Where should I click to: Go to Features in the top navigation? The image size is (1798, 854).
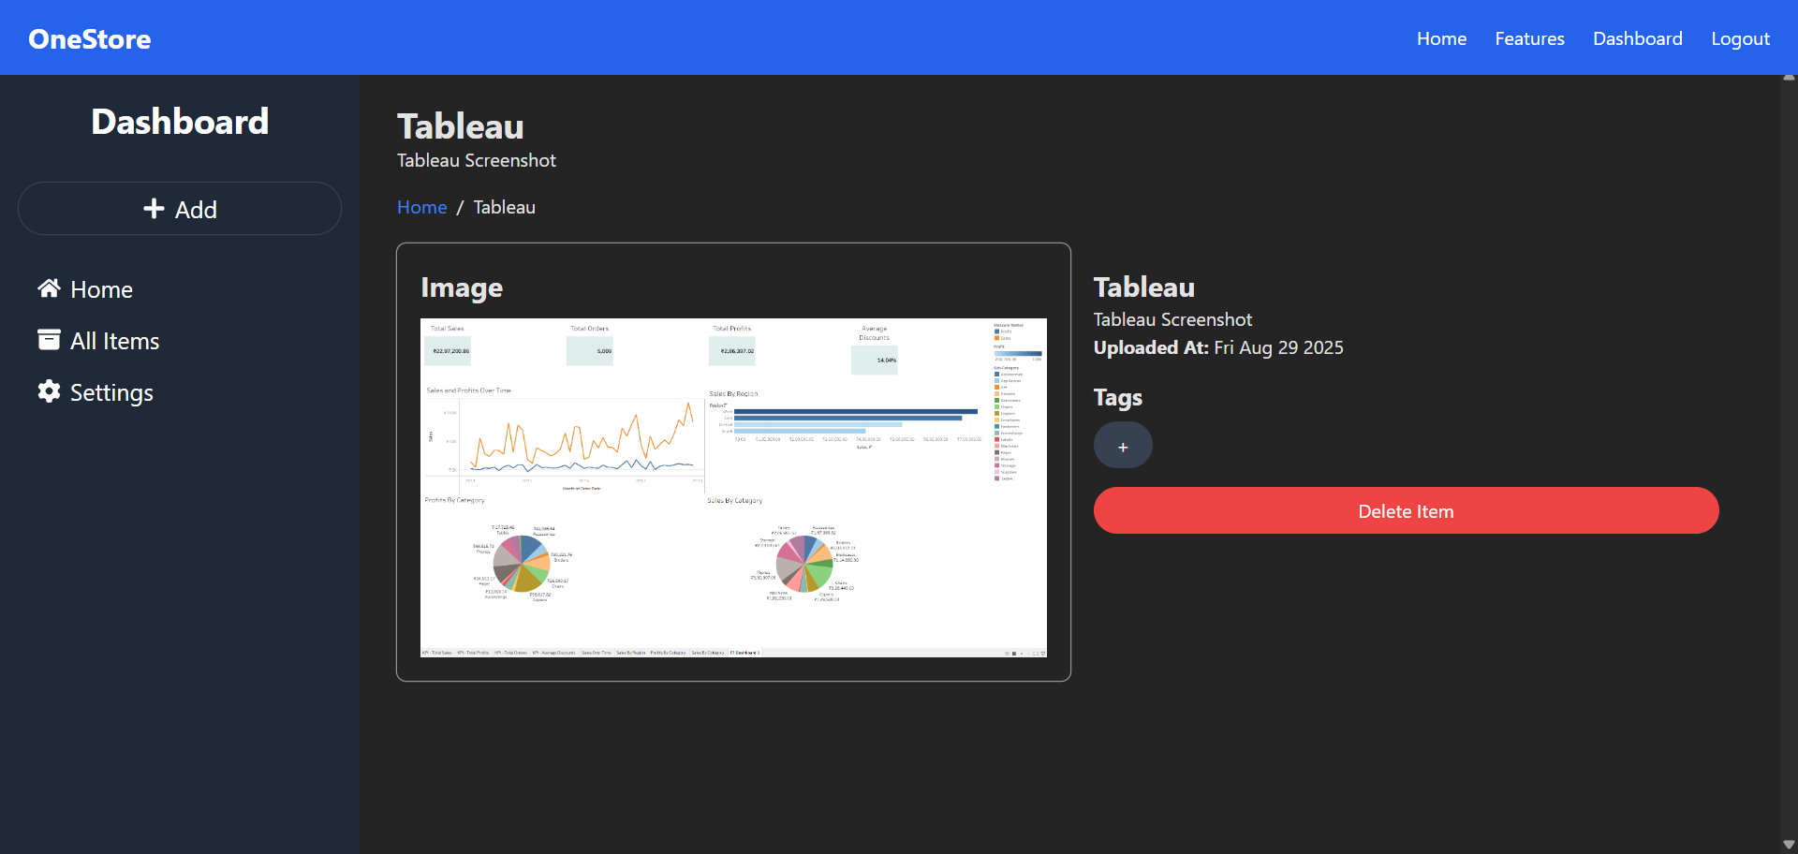click(1529, 38)
